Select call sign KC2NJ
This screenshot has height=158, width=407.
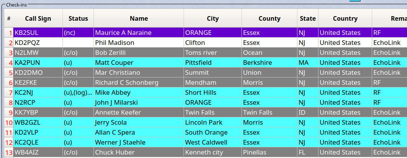38,92
